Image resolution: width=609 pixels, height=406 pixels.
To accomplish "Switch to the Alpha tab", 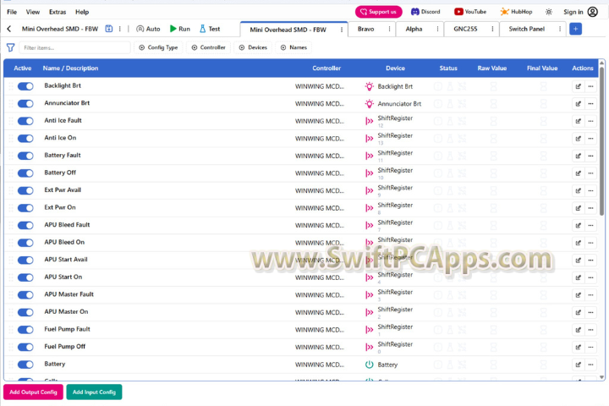I will 414,29.
